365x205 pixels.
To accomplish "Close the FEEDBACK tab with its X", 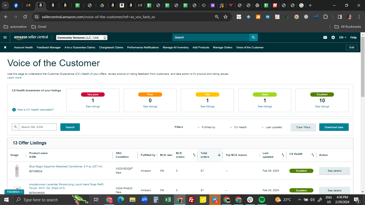I will coord(22,192).
